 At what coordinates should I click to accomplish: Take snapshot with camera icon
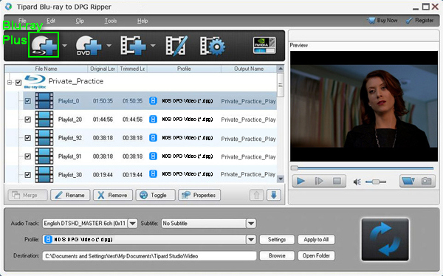[426, 181]
